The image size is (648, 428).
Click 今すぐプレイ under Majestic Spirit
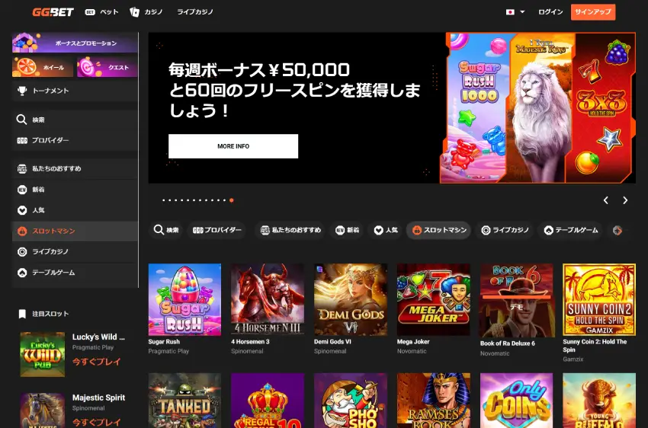coord(96,422)
